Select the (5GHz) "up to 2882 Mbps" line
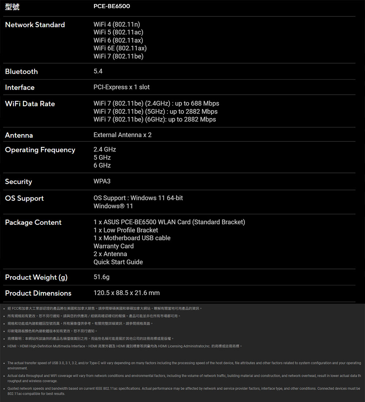This screenshot has height=402, width=365. pos(155,111)
